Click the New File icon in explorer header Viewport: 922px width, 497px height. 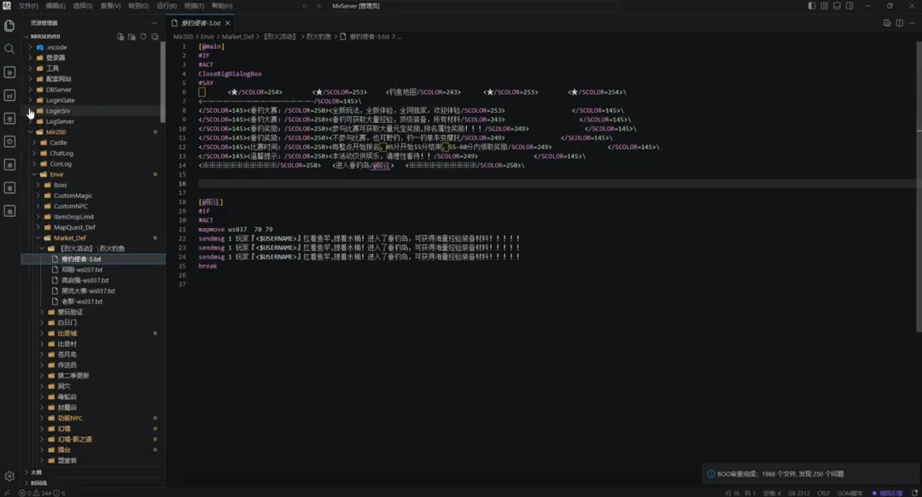pos(120,37)
